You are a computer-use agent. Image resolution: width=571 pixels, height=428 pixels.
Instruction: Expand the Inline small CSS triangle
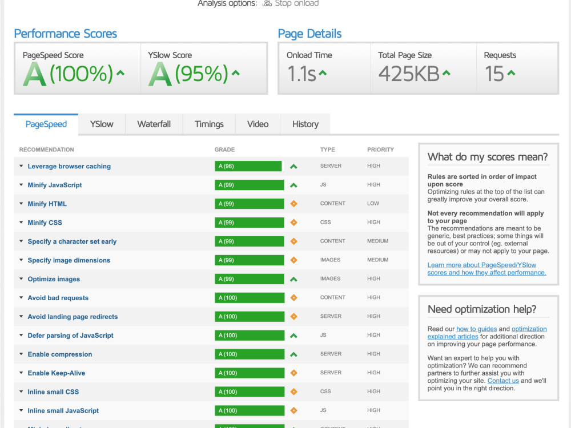click(21, 391)
